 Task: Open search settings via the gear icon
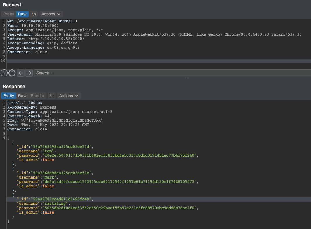coord(12,73)
